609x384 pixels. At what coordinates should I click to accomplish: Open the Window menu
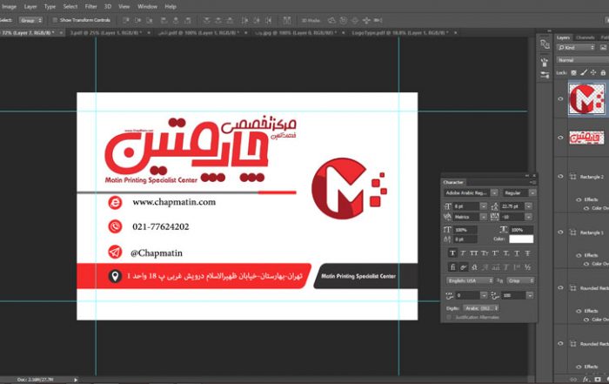pos(147,7)
